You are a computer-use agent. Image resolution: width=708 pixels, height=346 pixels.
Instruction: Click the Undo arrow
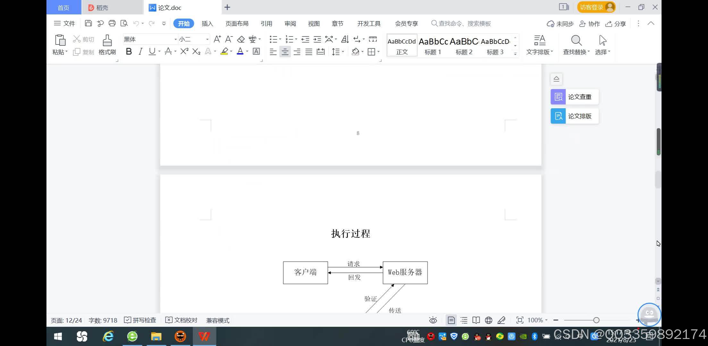click(x=136, y=23)
